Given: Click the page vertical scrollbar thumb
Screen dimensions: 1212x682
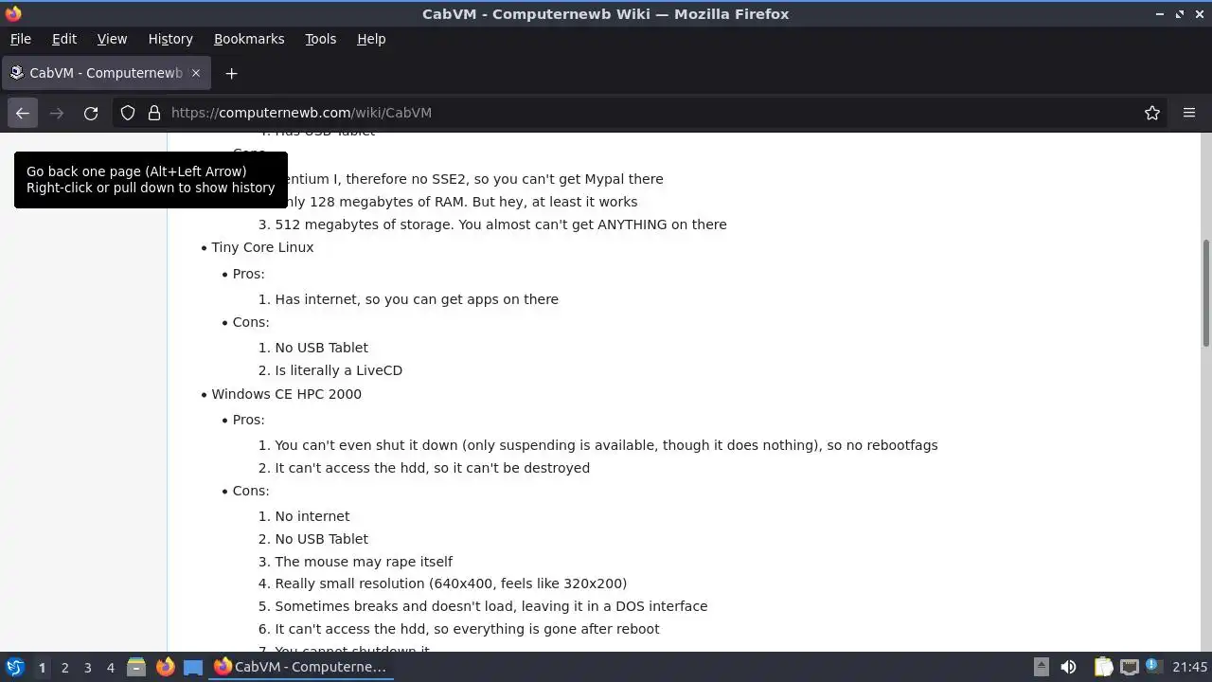Looking at the screenshot, I should 1205,293.
